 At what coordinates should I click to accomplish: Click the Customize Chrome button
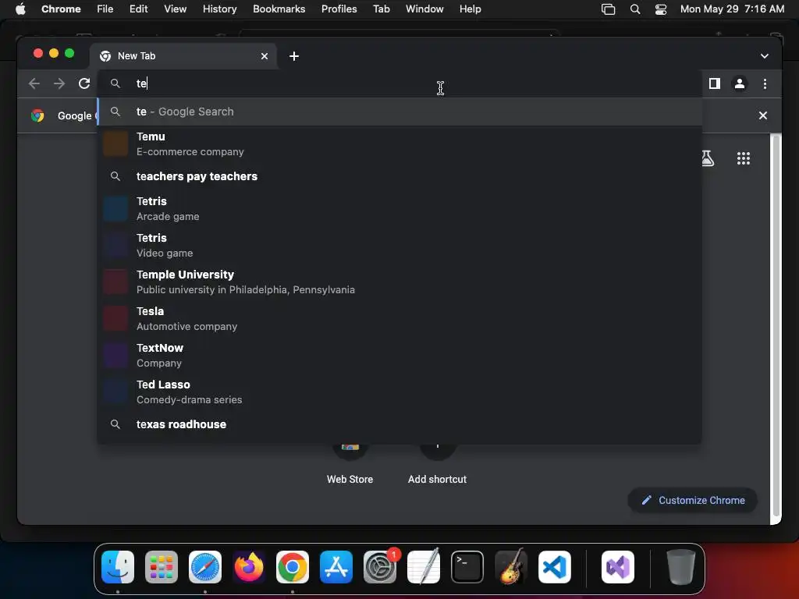(693, 500)
